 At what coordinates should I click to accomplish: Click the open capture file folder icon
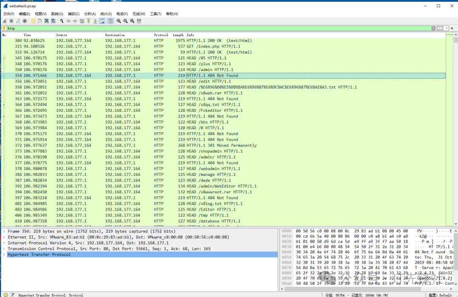(x=33, y=21)
